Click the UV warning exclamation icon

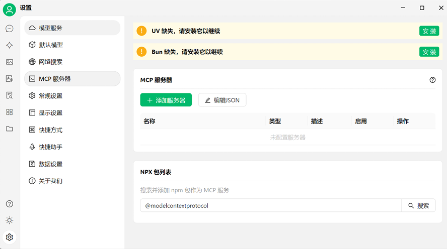[141, 31]
